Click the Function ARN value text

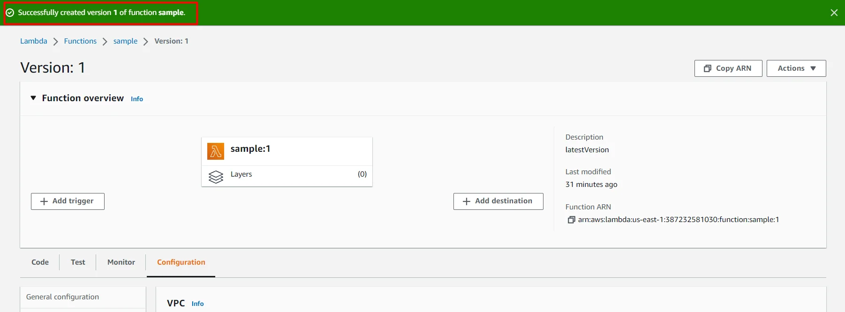click(679, 220)
